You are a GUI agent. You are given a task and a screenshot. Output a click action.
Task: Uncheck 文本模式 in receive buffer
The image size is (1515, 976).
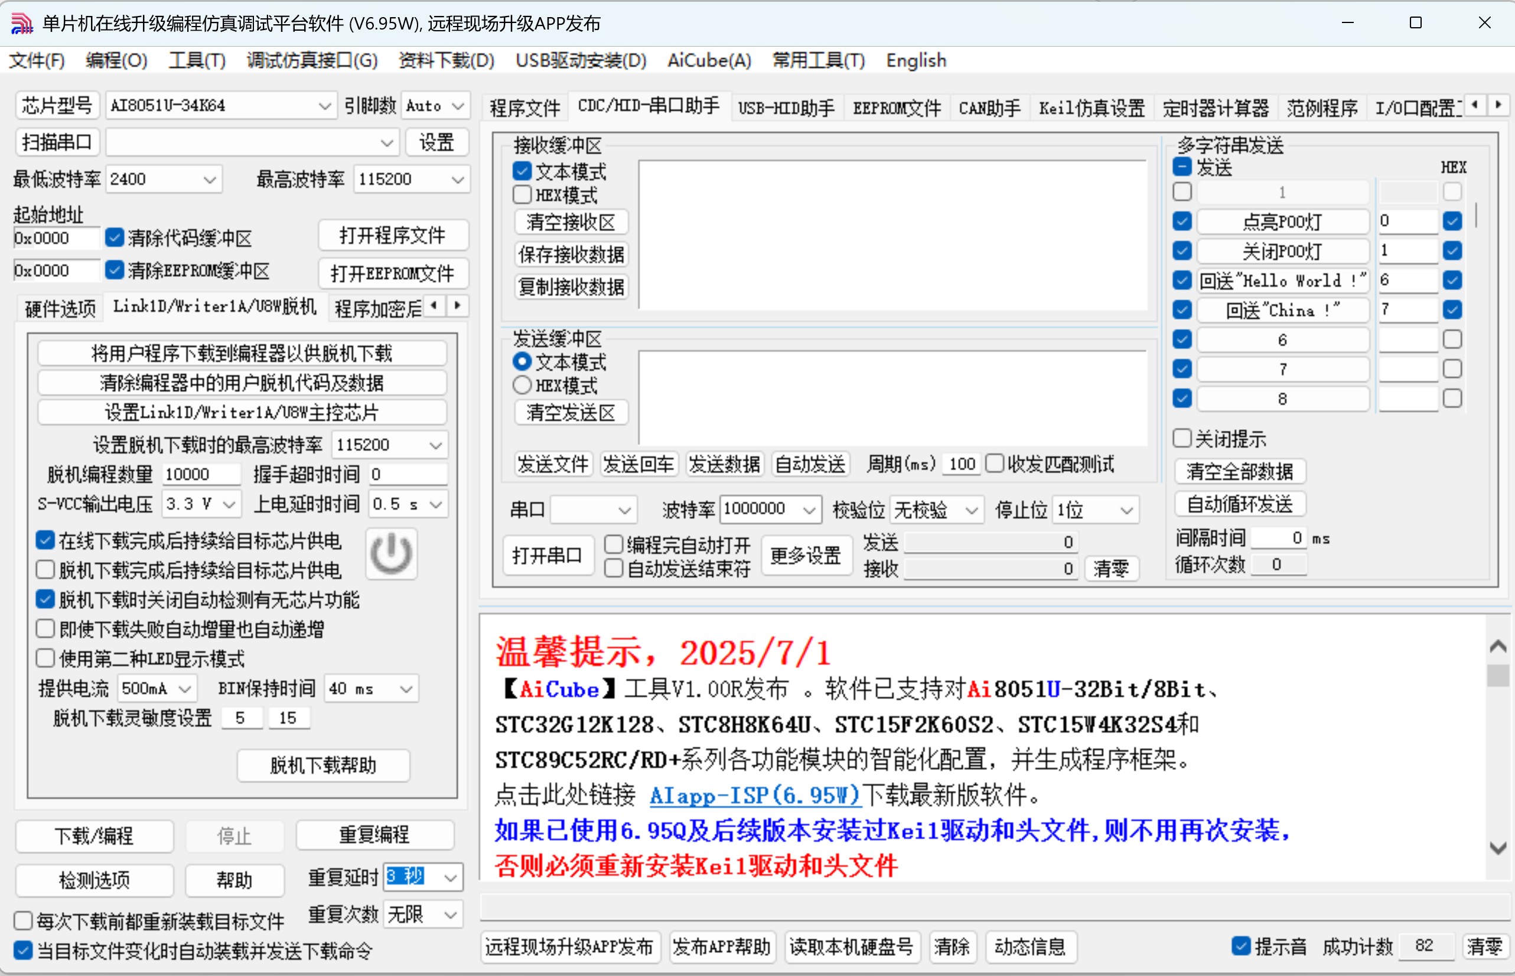point(522,171)
